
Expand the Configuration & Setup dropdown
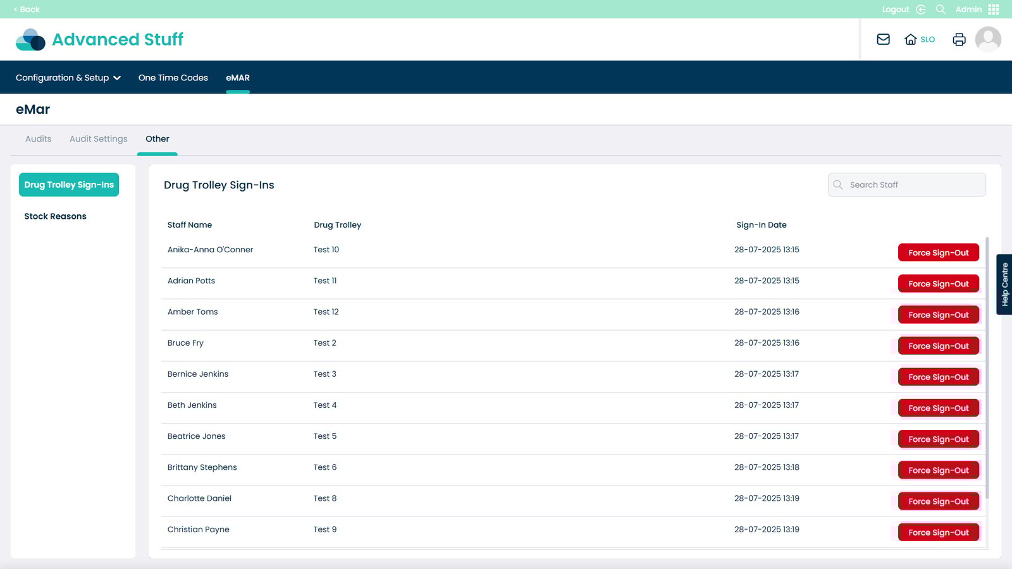68,78
